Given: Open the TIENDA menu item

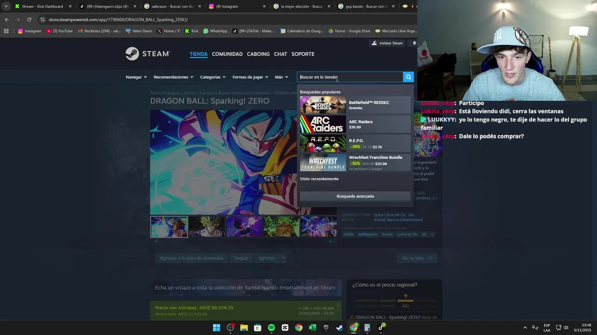Looking at the screenshot, I should (x=198, y=54).
